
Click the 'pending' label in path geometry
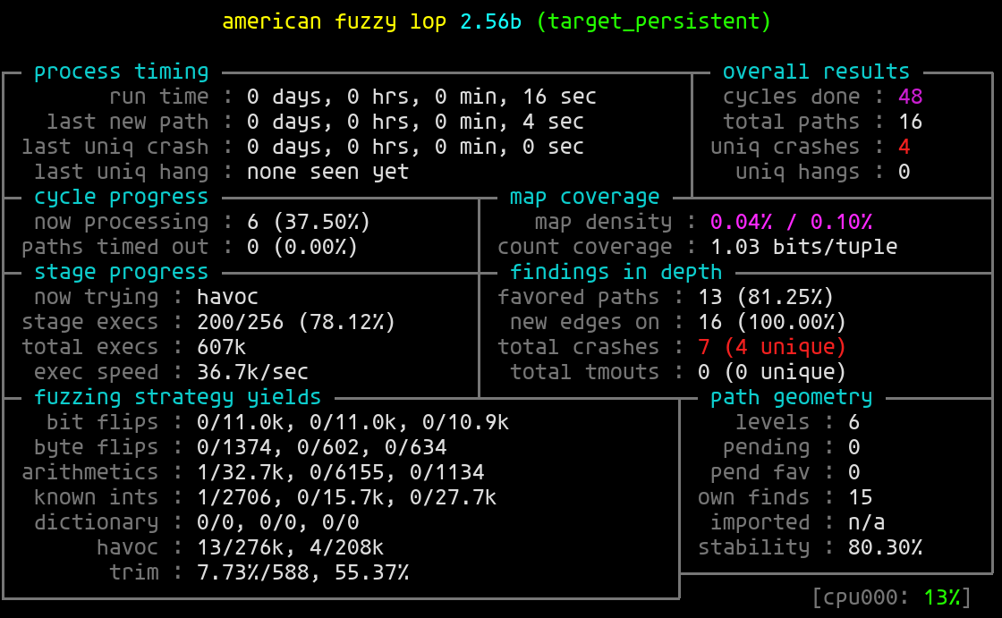(x=766, y=447)
